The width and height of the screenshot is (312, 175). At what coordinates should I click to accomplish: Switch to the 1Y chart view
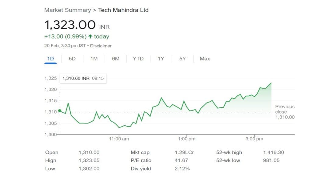coord(161,59)
